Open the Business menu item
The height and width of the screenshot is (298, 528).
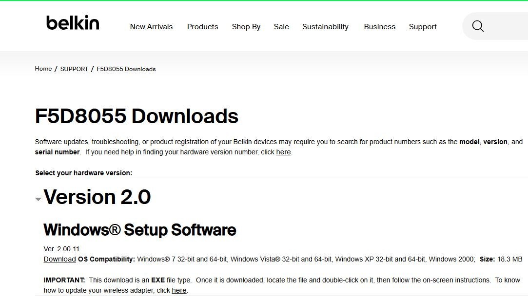coord(379,27)
